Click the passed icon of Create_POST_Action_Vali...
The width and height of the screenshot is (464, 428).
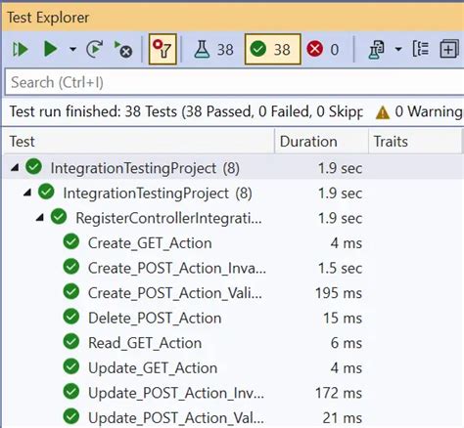coord(71,291)
